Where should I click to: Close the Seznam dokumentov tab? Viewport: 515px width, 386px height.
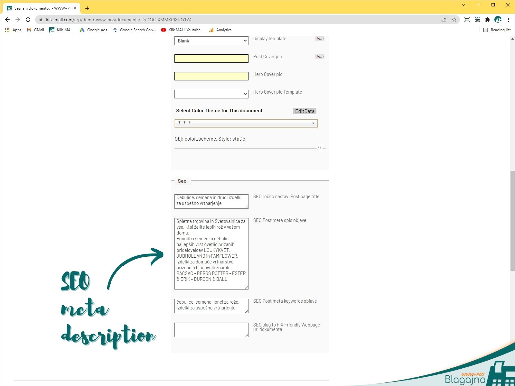[75, 8]
